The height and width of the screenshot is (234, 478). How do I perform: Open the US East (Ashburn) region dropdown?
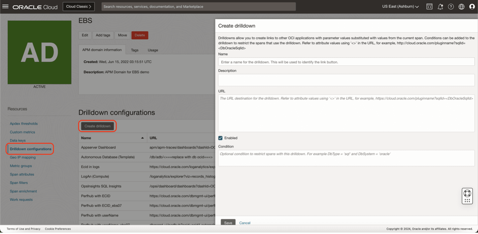(x=400, y=7)
